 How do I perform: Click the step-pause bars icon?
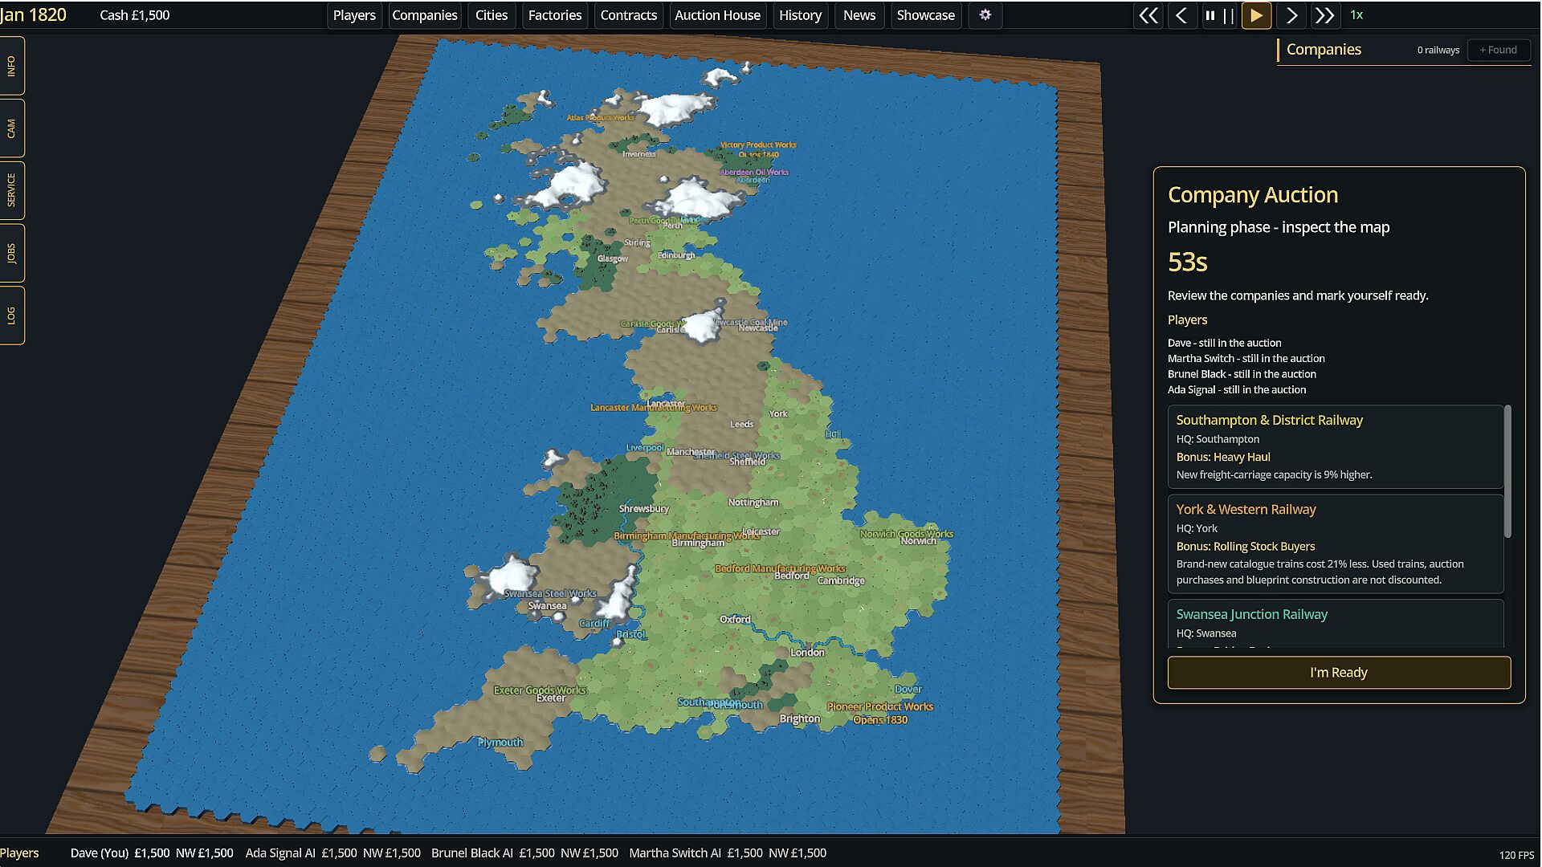[1229, 15]
